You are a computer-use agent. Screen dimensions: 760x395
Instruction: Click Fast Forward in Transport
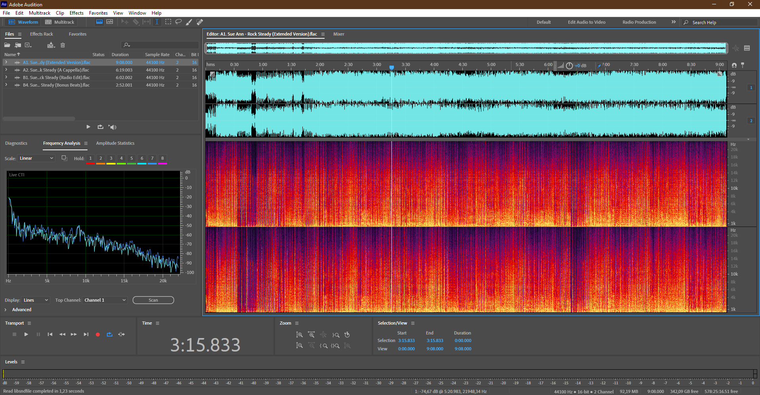pos(74,335)
